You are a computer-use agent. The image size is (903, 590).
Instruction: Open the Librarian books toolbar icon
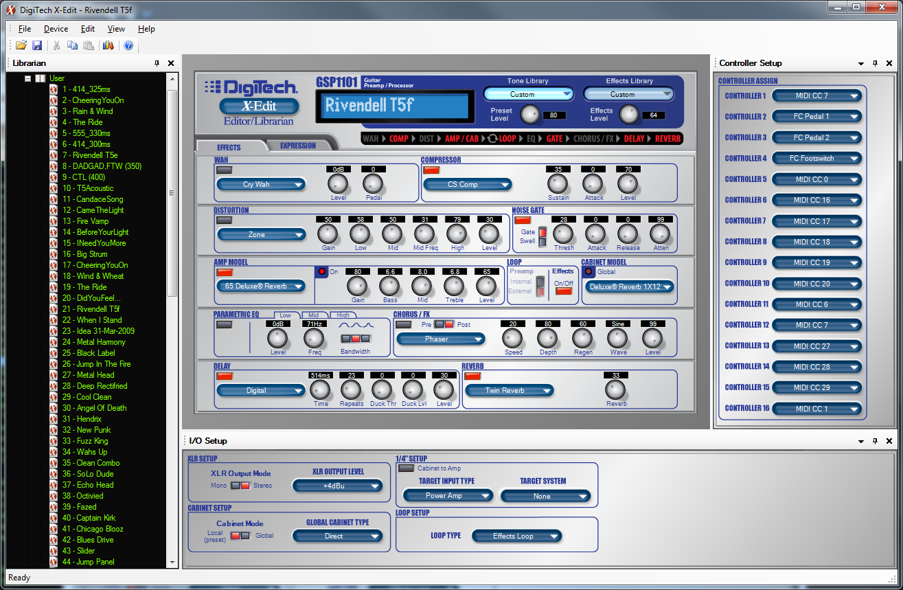[x=108, y=45]
